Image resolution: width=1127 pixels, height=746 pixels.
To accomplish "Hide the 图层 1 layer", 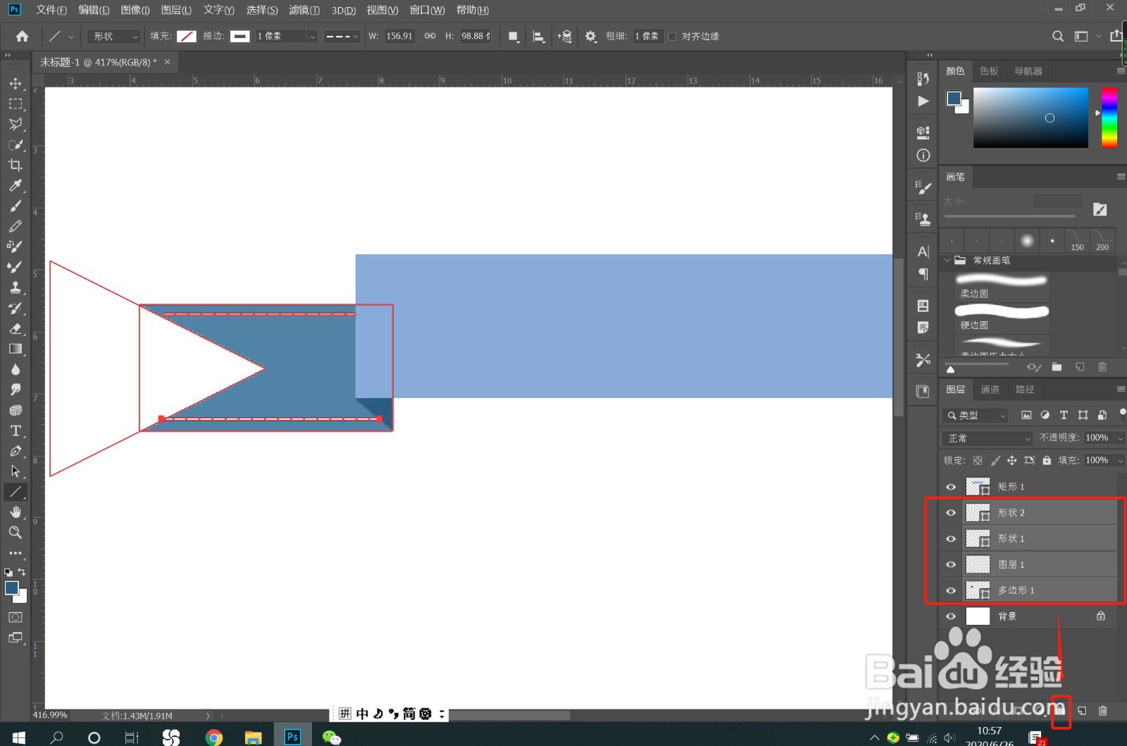I will (x=951, y=564).
